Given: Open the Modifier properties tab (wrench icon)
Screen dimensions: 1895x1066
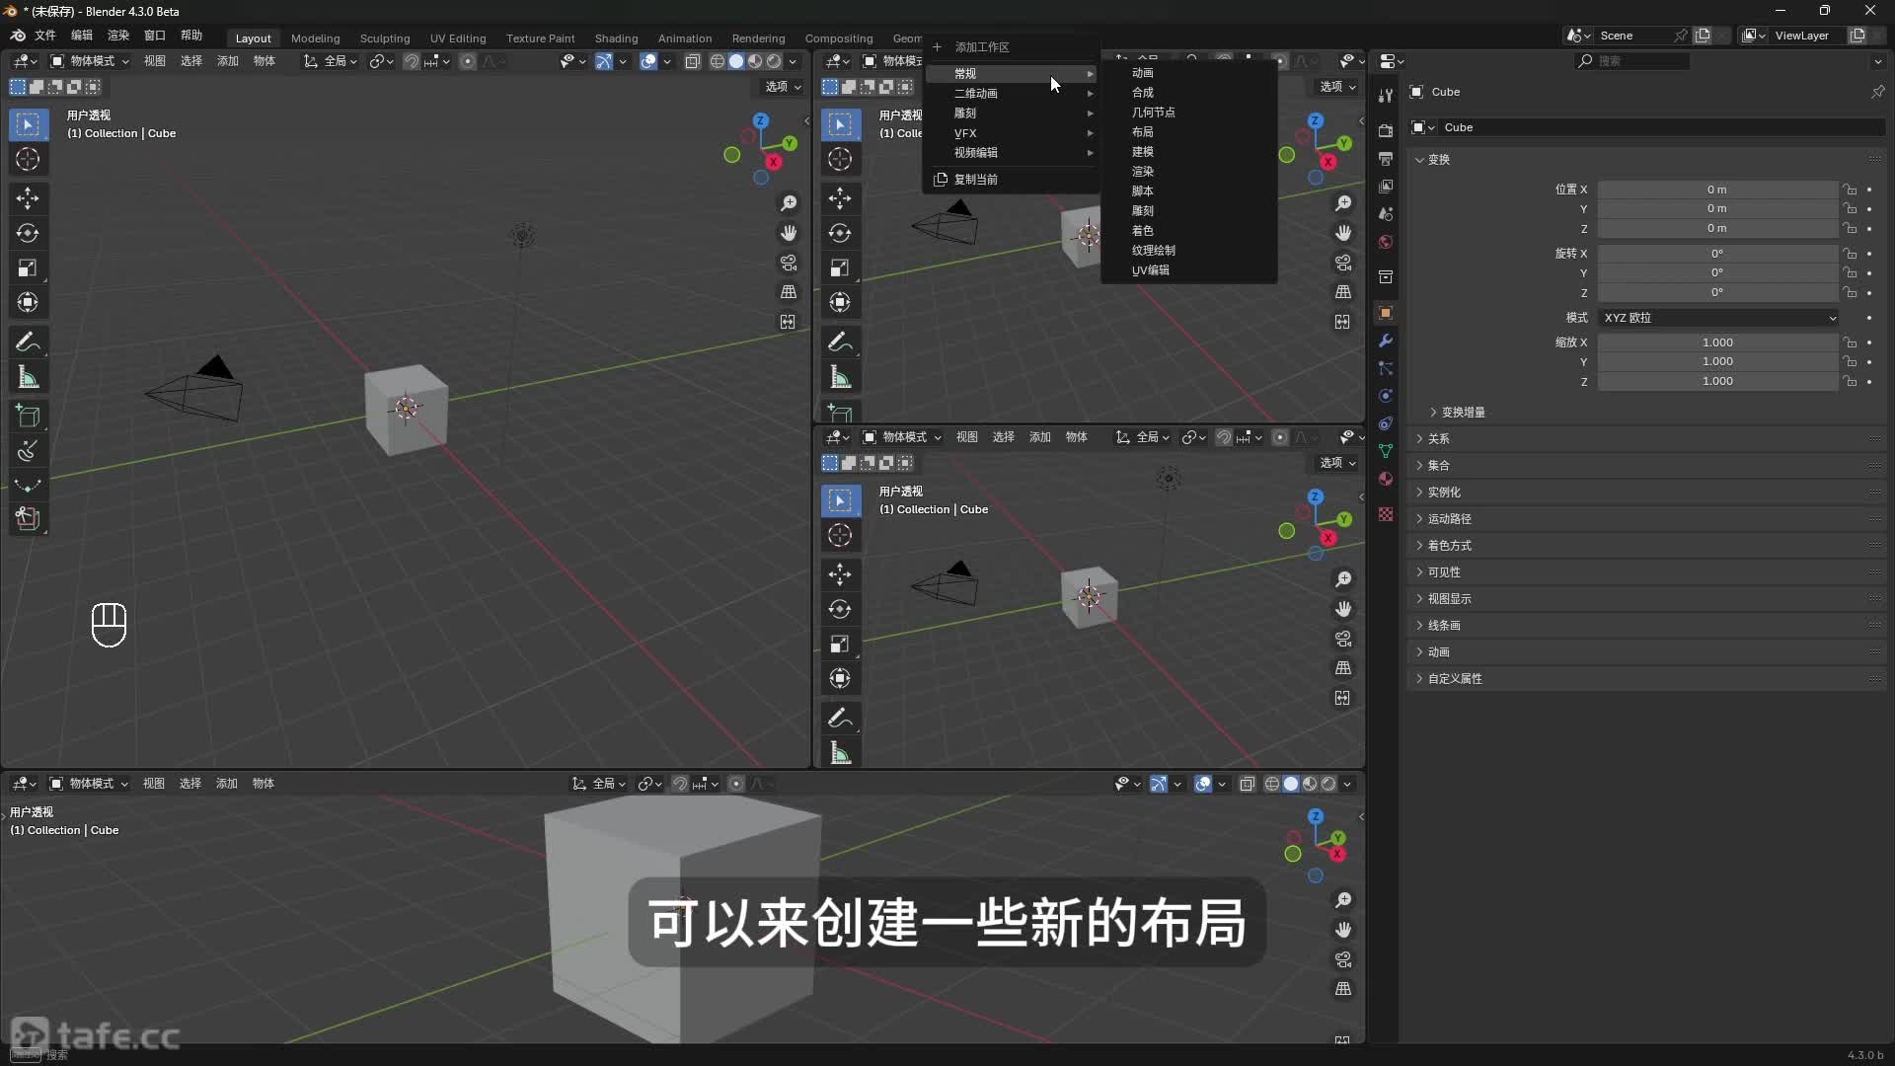Looking at the screenshot, I should pos(1386,341).
